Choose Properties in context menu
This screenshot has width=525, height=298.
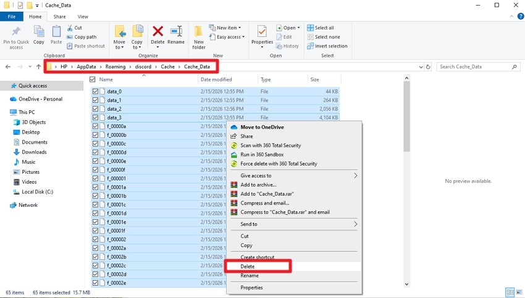tap(251, 288)
